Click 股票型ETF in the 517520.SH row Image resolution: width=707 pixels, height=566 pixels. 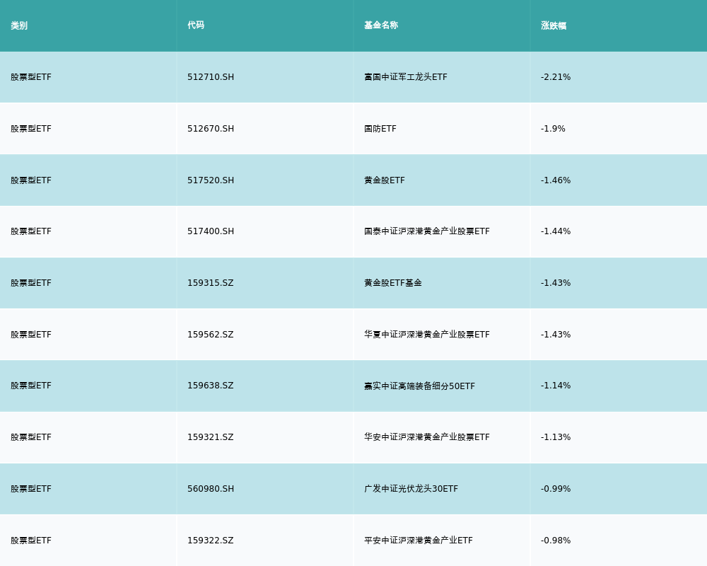(x=31, y=180)
